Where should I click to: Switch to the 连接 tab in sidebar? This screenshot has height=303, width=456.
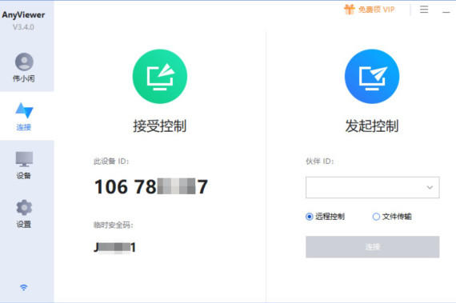(x=24, y=117)
